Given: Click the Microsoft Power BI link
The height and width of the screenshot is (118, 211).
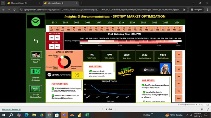Looking at the screenshot, I should click(x=11, y=109).
